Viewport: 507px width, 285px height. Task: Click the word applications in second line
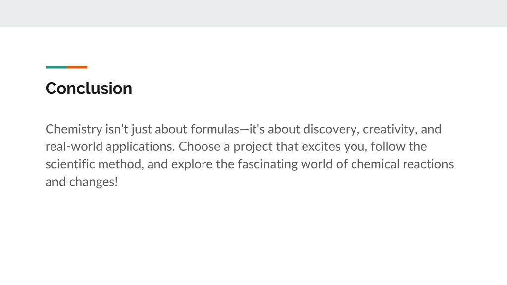tap(140, 147)
